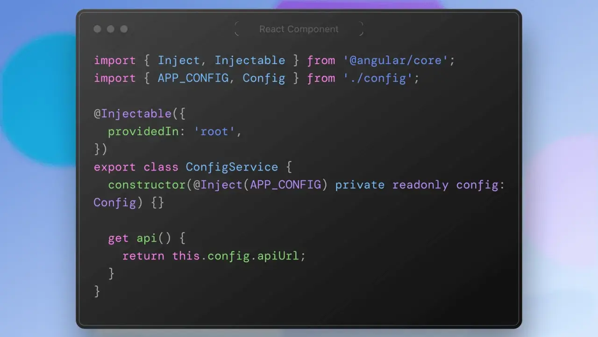Click 'Config) {}' on the wrapped line
Viewport: 598px width, 337px height.
tap(129, 203)
